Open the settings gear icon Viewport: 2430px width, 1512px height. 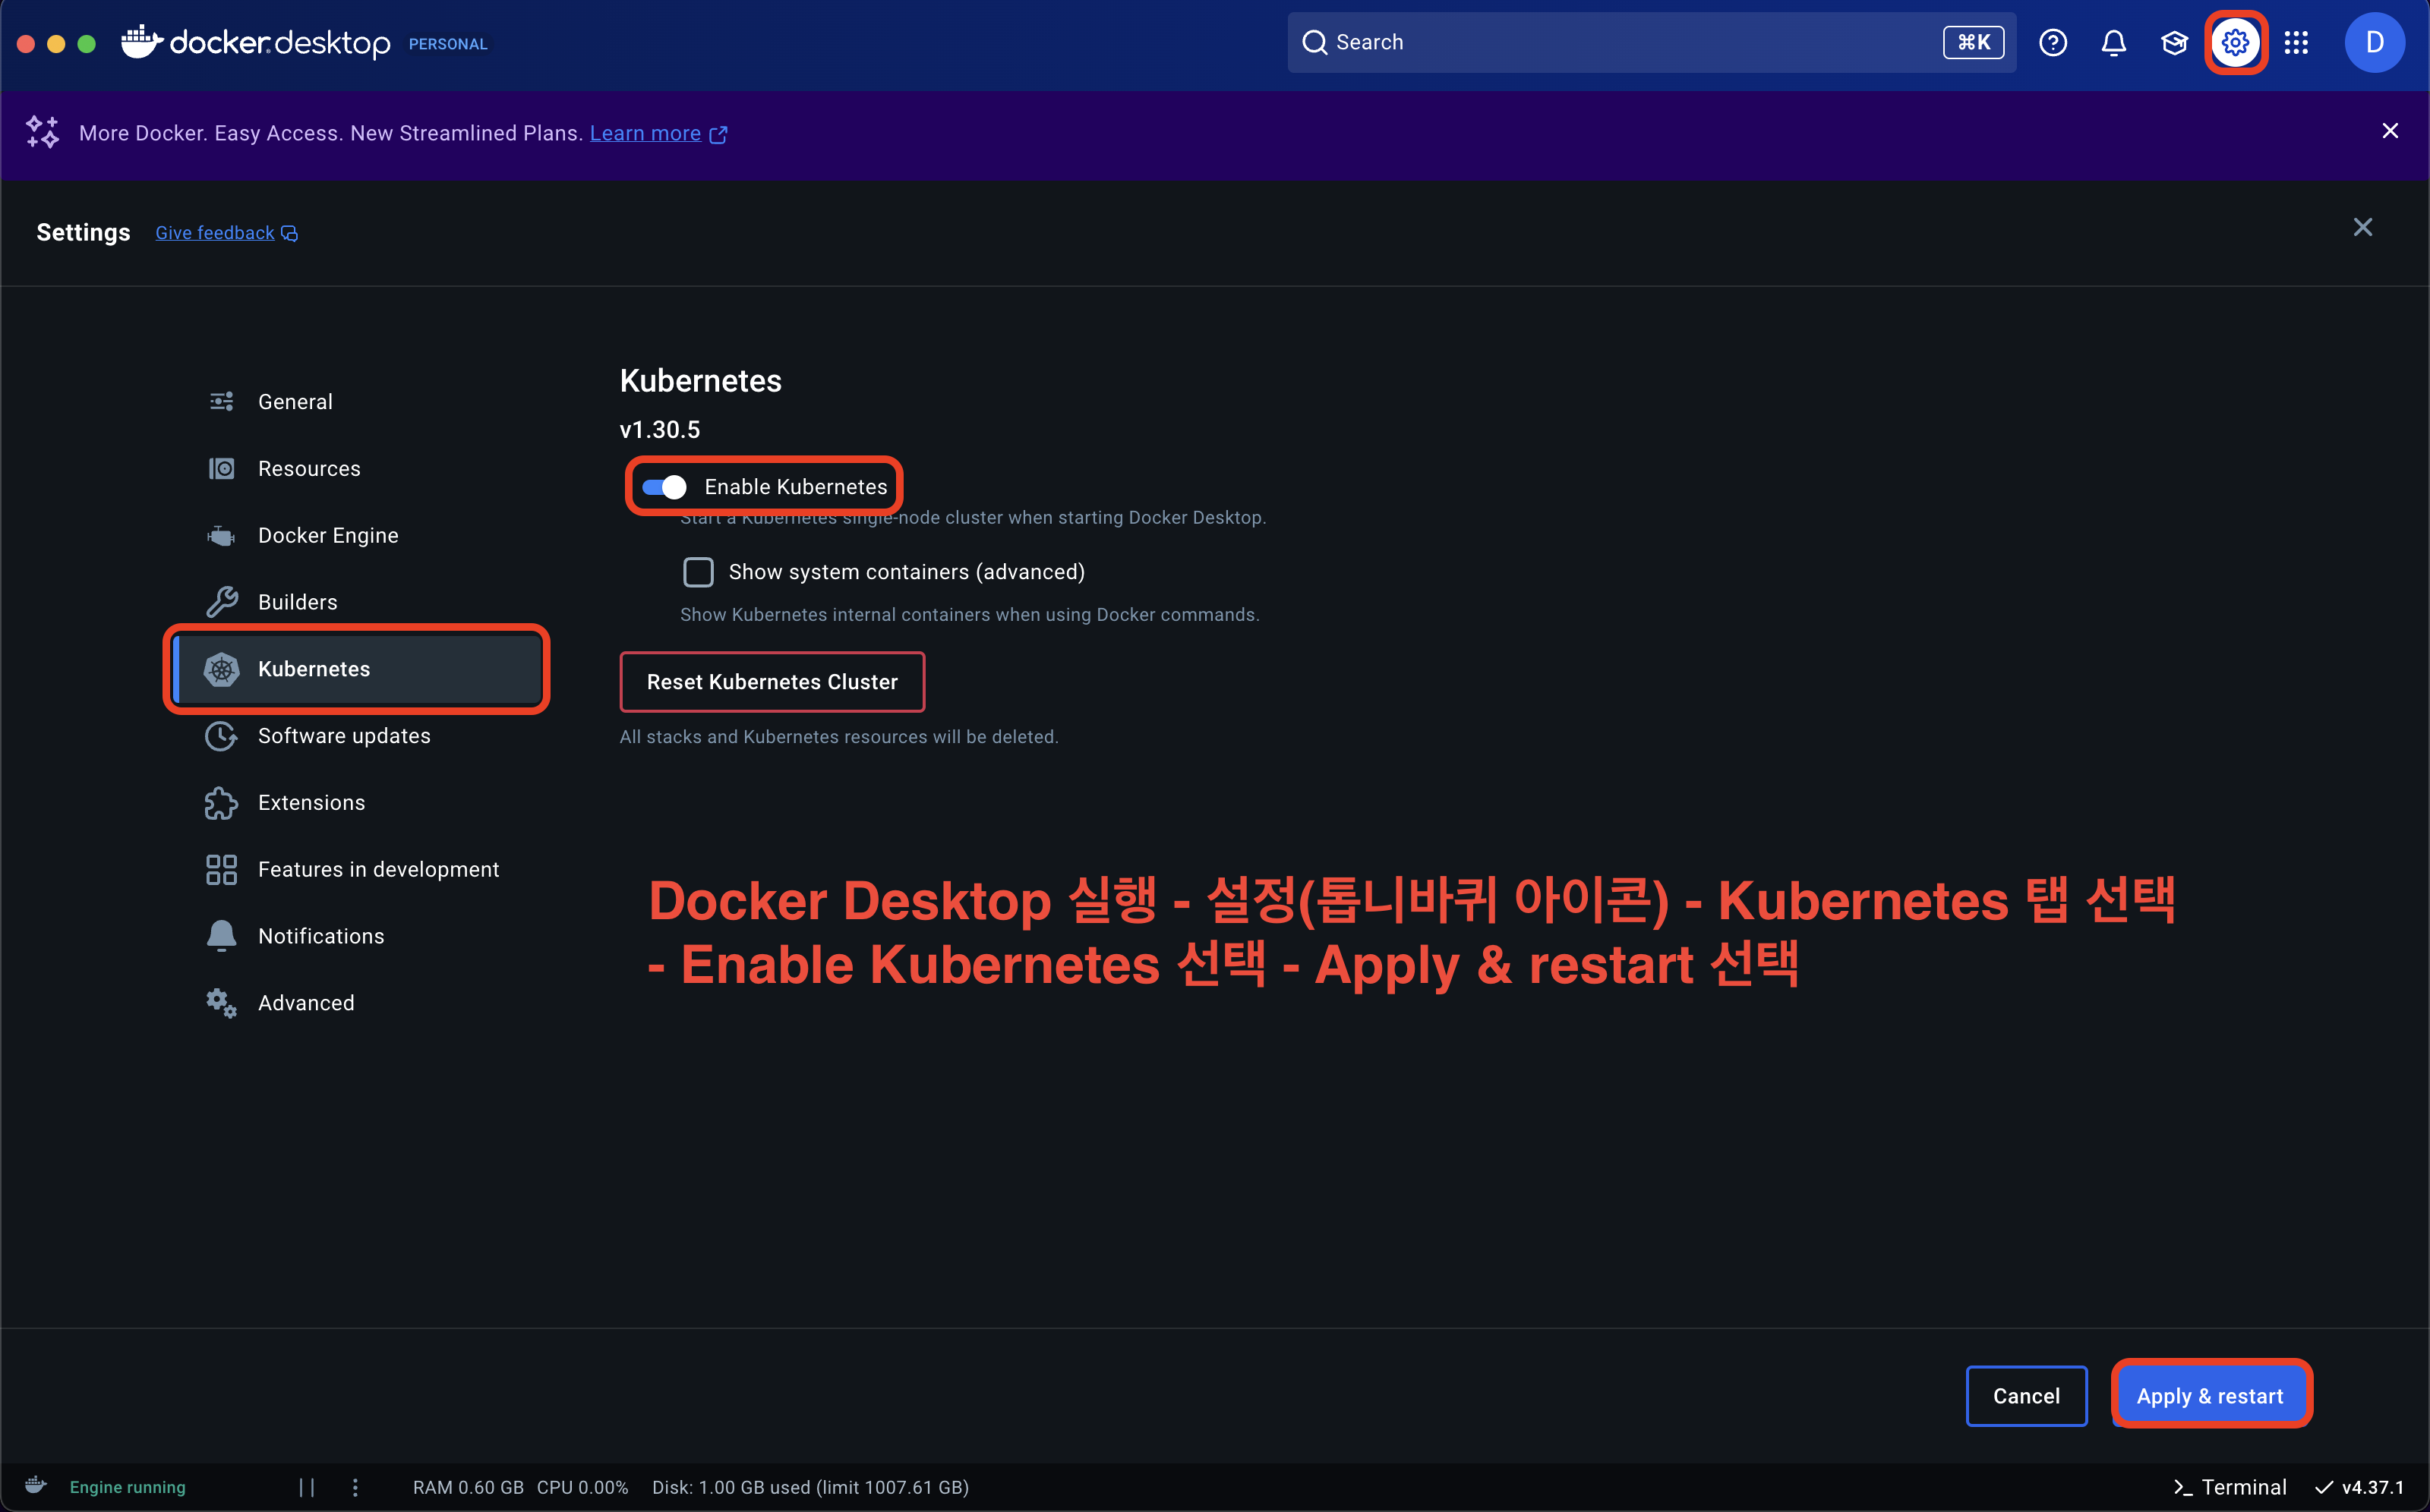2235,43
